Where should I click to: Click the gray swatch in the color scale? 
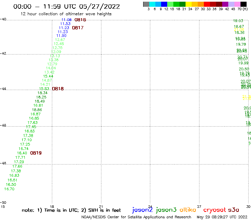(x=146, y=4)
